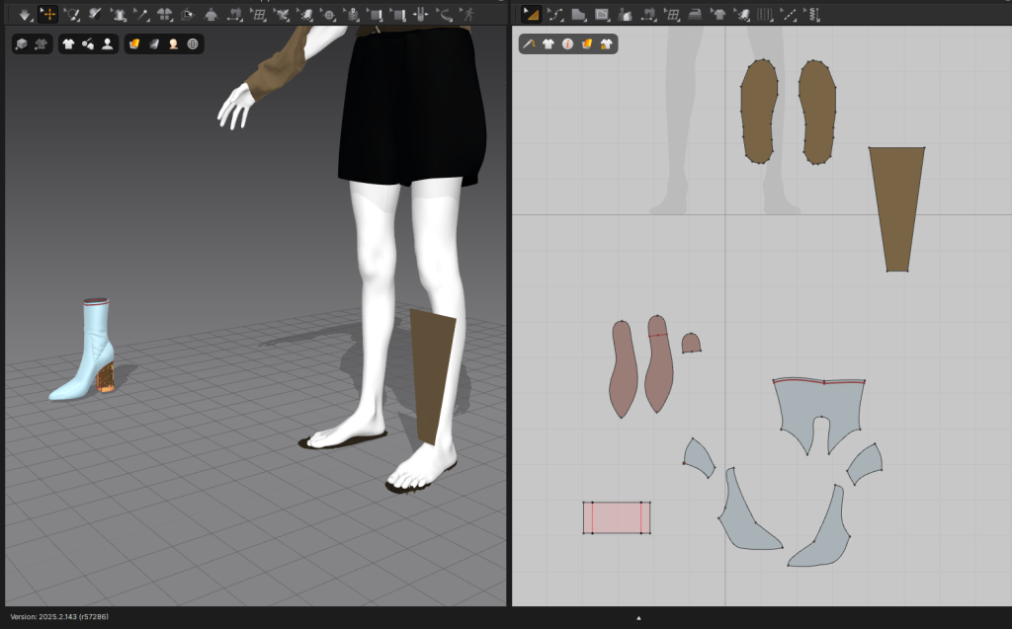Open the grid tool flyout in 3D toolbar
Screen dimensions: 1012x629
coord(259,15)
